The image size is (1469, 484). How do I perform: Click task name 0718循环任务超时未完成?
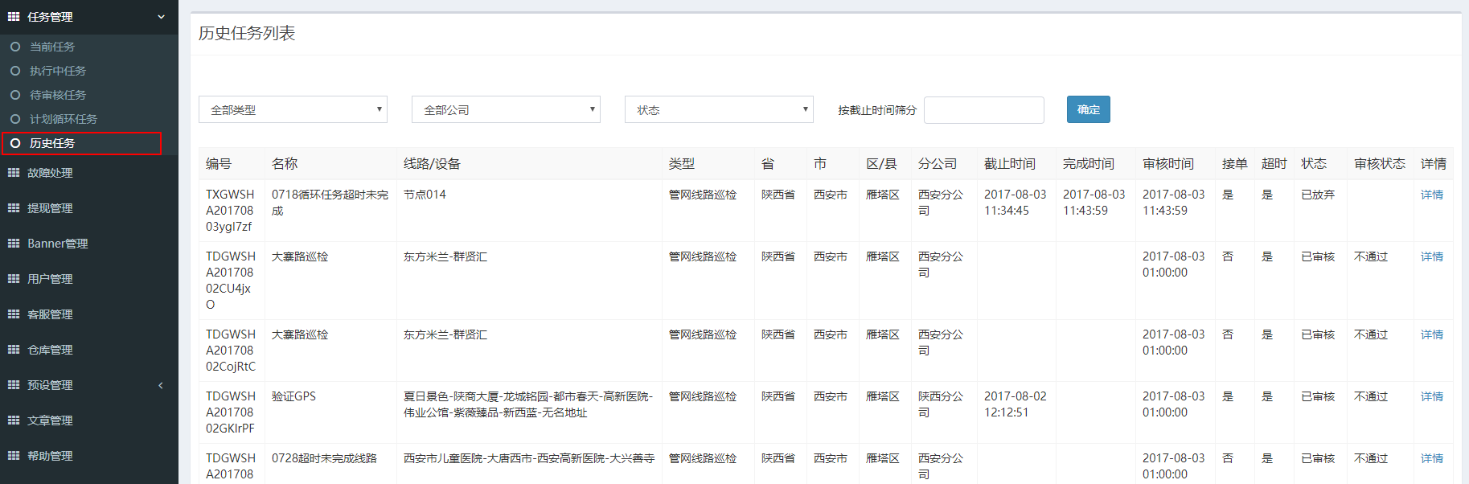(330, 203)
